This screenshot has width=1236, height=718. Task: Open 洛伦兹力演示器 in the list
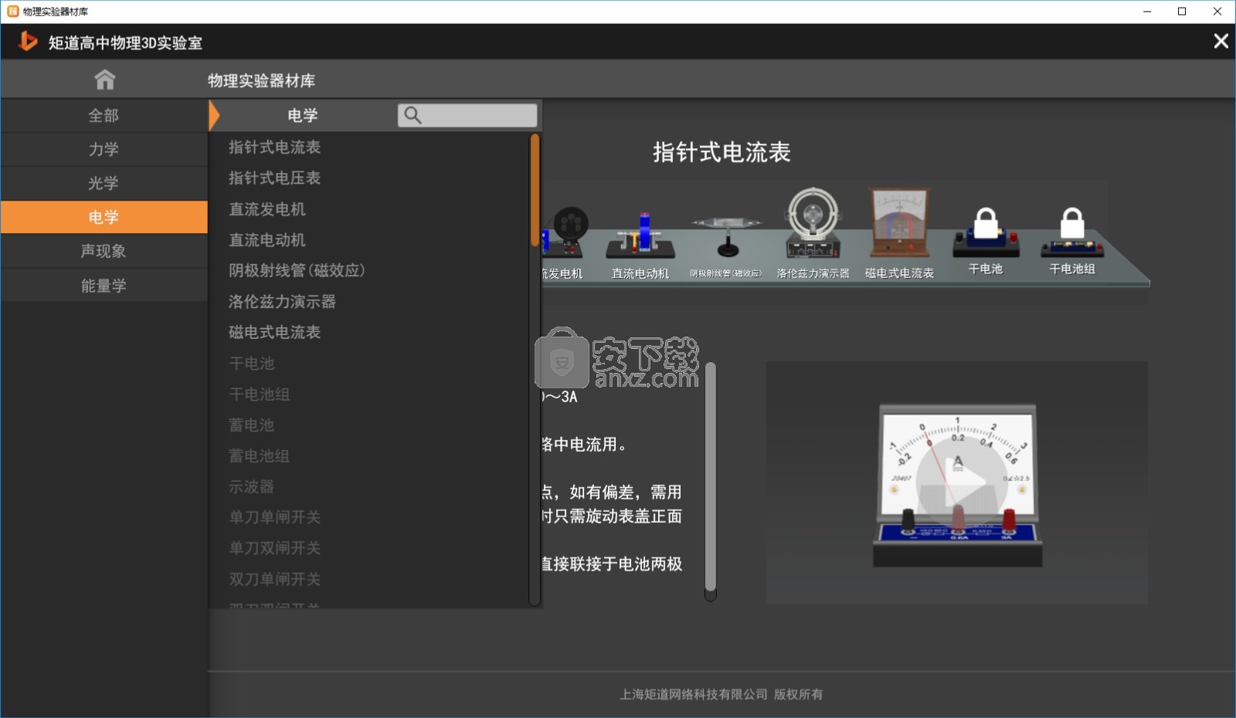tap(282, 302)
